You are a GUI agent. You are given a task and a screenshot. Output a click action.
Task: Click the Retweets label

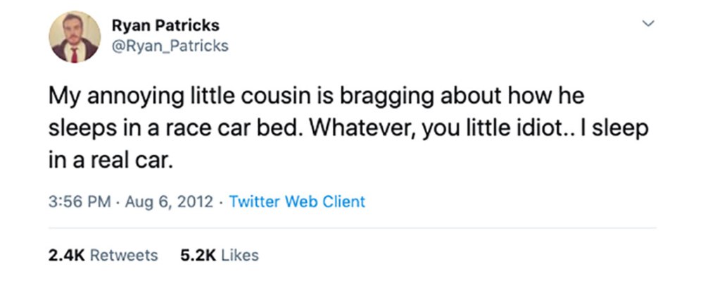pos(124,256)
